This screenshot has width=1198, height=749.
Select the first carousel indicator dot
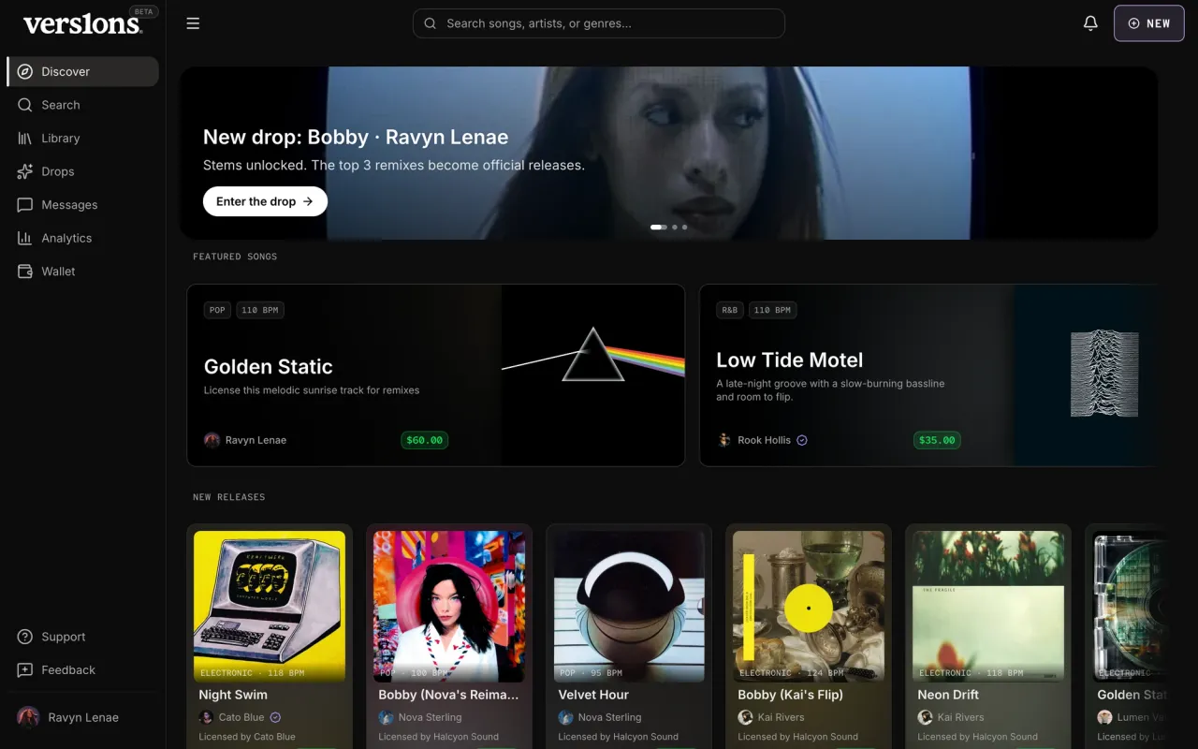tap(658, 227)
